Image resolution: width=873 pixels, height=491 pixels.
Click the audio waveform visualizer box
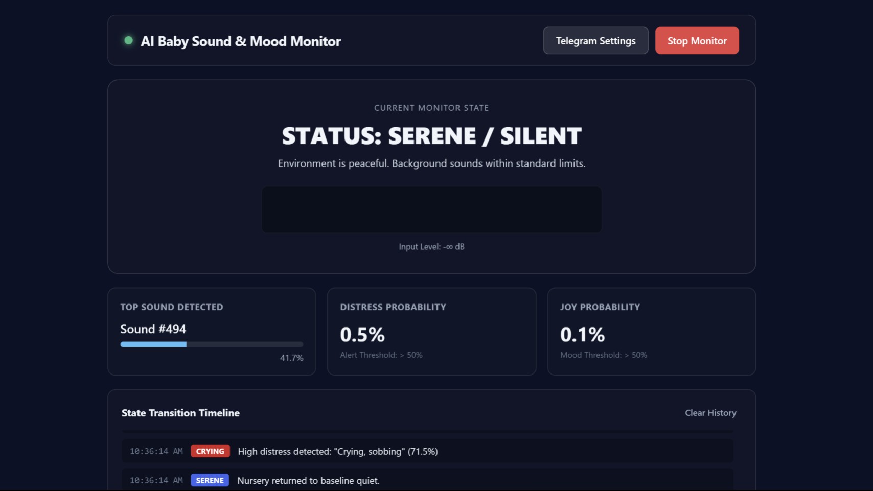432,209
